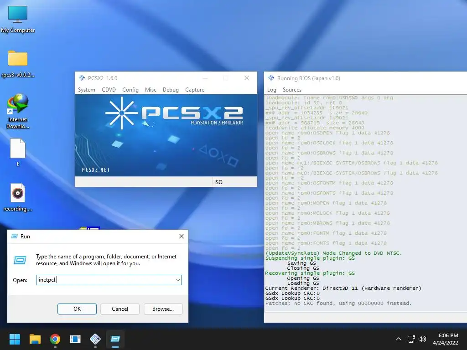Open the Config menu in PCSX2
Screen dimensions: 467x350
click(130, 90)
